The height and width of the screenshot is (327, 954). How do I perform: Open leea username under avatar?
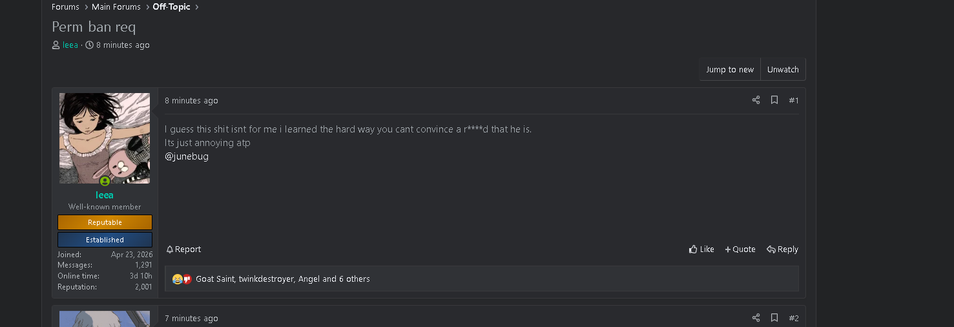click(x=105, y=195)
